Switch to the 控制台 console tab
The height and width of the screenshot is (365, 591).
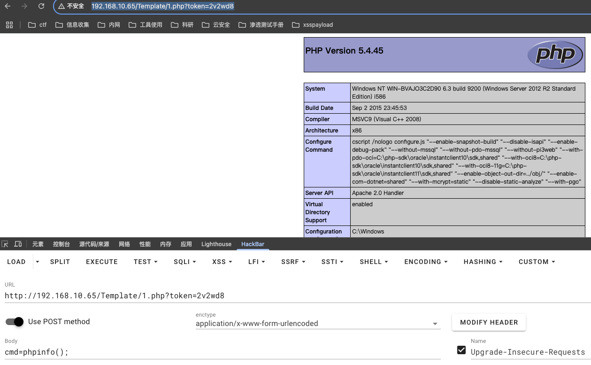(x=61, y=244)
